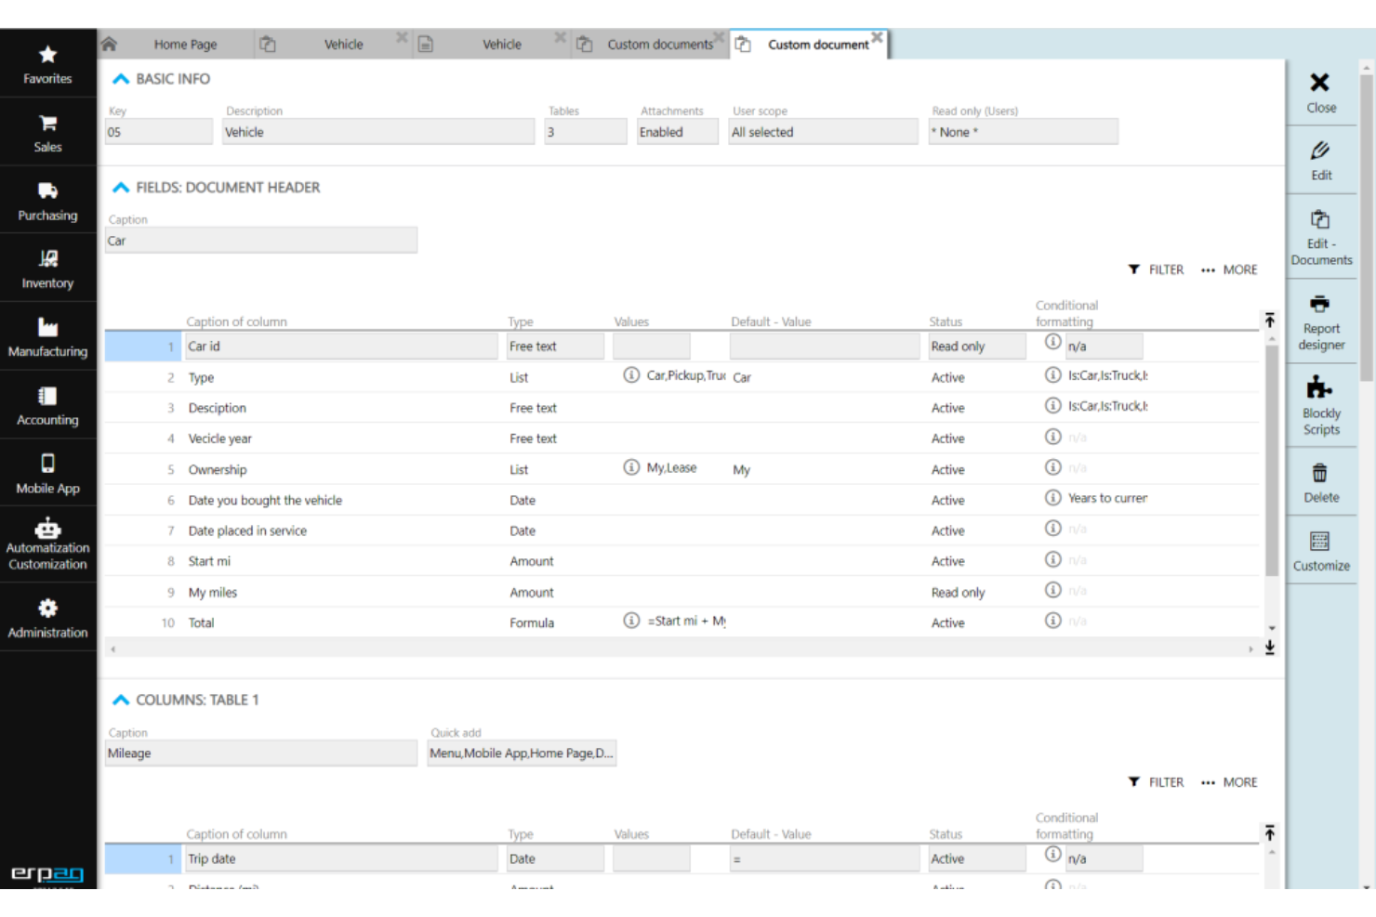This screenshot has height=917, width=1376.
Task: Select the Vecicle year row
Action: point(681,439)
